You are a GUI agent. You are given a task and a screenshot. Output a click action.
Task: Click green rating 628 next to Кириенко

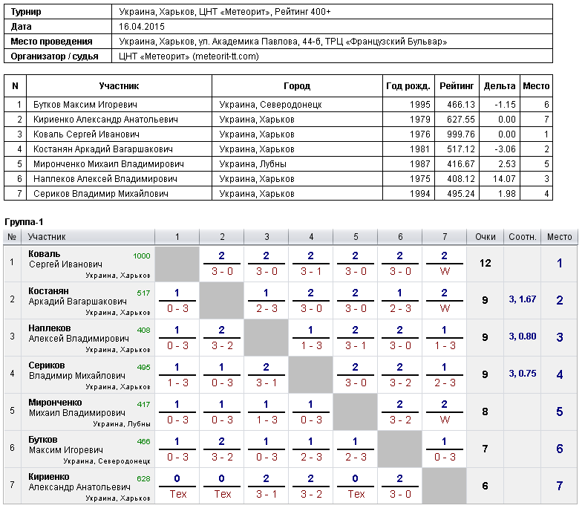coord(143,479)
